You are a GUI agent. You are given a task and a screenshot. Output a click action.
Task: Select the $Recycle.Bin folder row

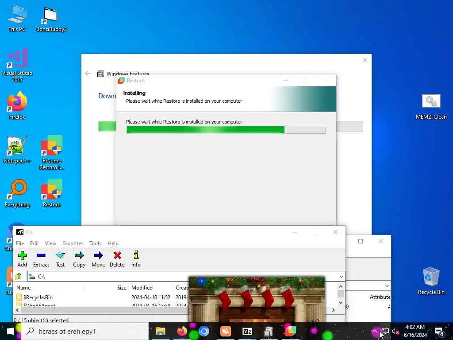(x=101, y=297)
